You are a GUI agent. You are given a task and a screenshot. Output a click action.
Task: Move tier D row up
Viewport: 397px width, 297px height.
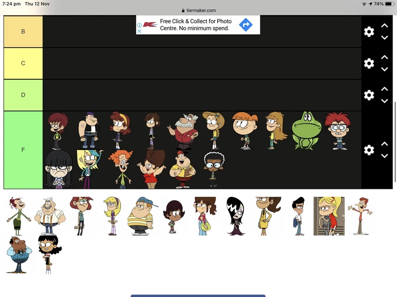(x=384, y=89)
